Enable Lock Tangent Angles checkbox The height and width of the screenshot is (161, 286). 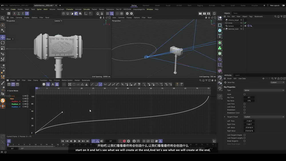pos(245,135)
